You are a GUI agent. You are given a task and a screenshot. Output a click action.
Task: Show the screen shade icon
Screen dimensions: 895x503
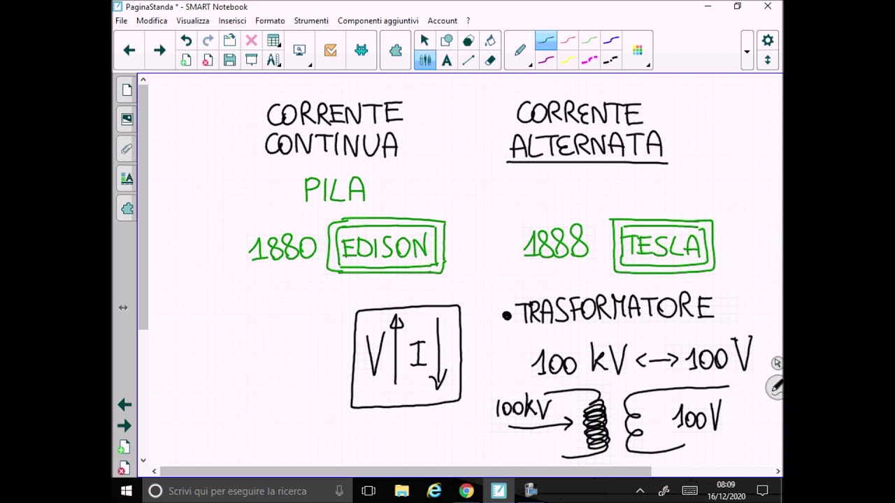click(x=251, y=61)
